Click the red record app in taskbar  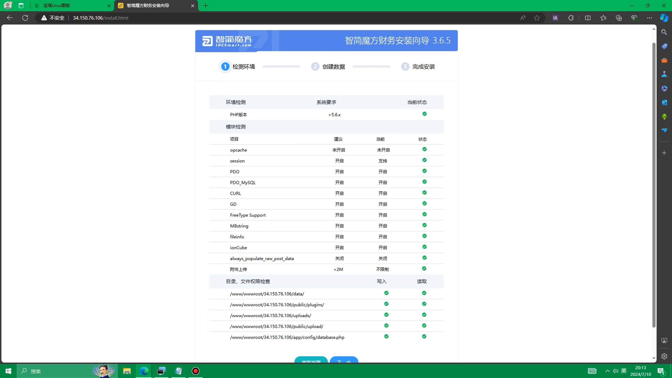pyautogui.click(x=196, y=371)
